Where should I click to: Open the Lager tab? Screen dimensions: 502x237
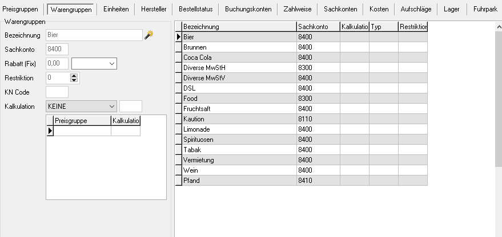tap(451, 9)
